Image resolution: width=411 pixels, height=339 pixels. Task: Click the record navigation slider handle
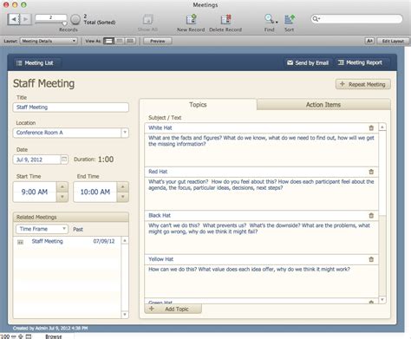click(x=64, y=23)
